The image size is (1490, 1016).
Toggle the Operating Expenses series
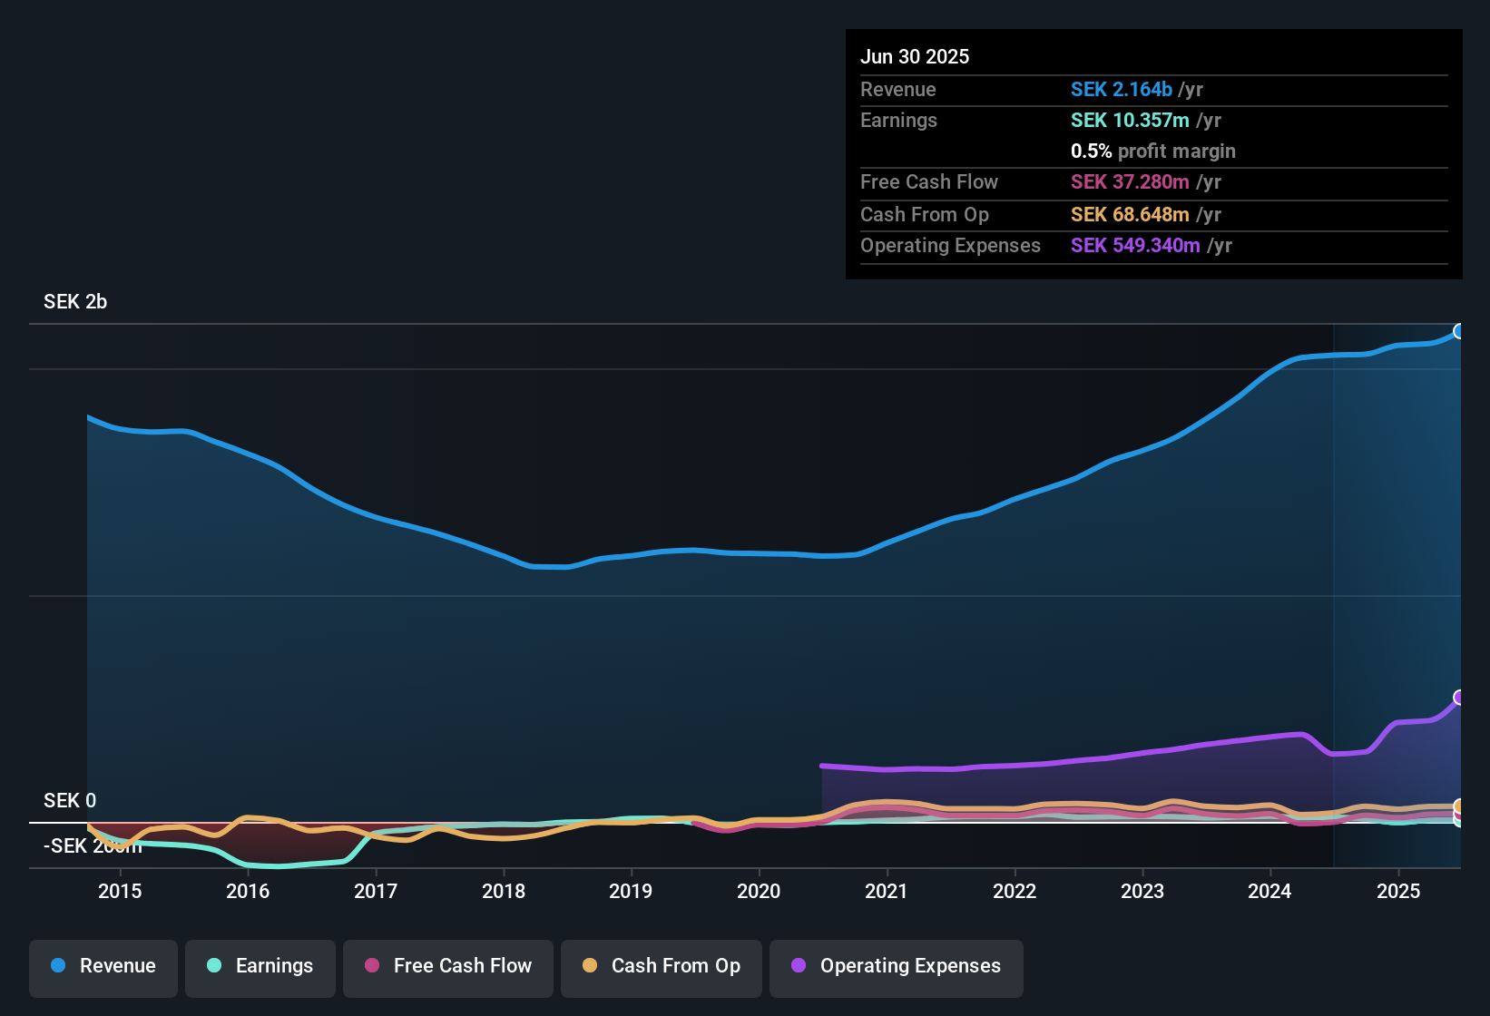896,967
